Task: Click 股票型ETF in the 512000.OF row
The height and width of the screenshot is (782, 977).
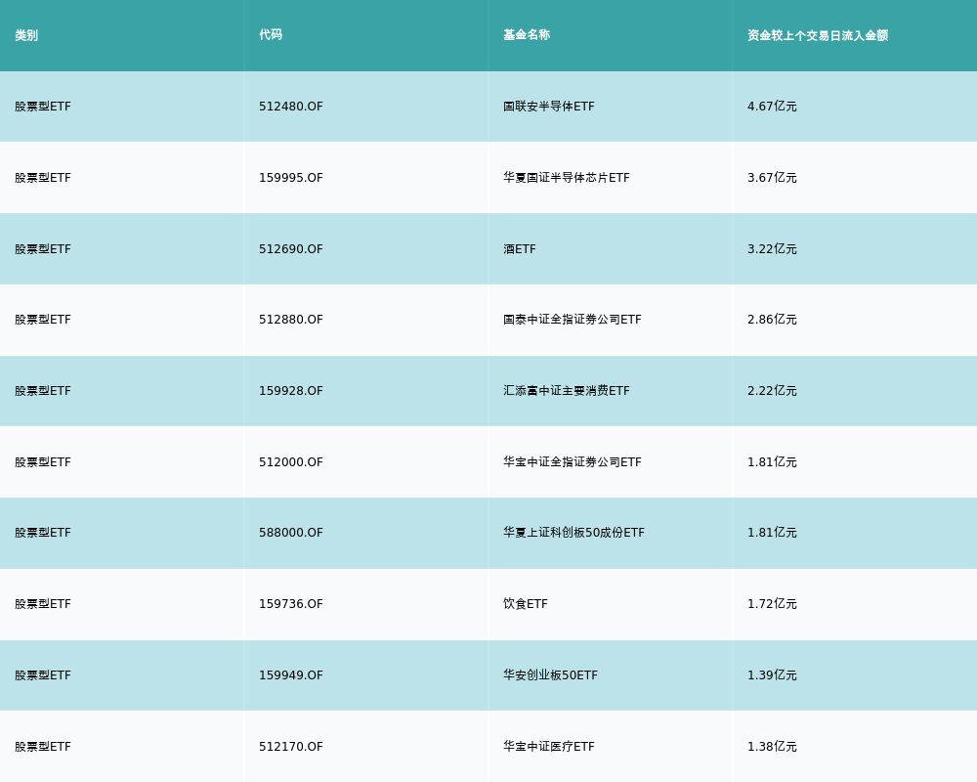Action: (43, 462)
